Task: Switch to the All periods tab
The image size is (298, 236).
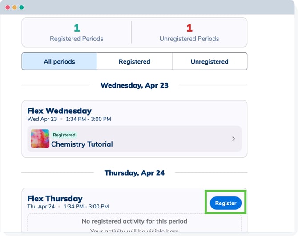Action: click(59, 62)
